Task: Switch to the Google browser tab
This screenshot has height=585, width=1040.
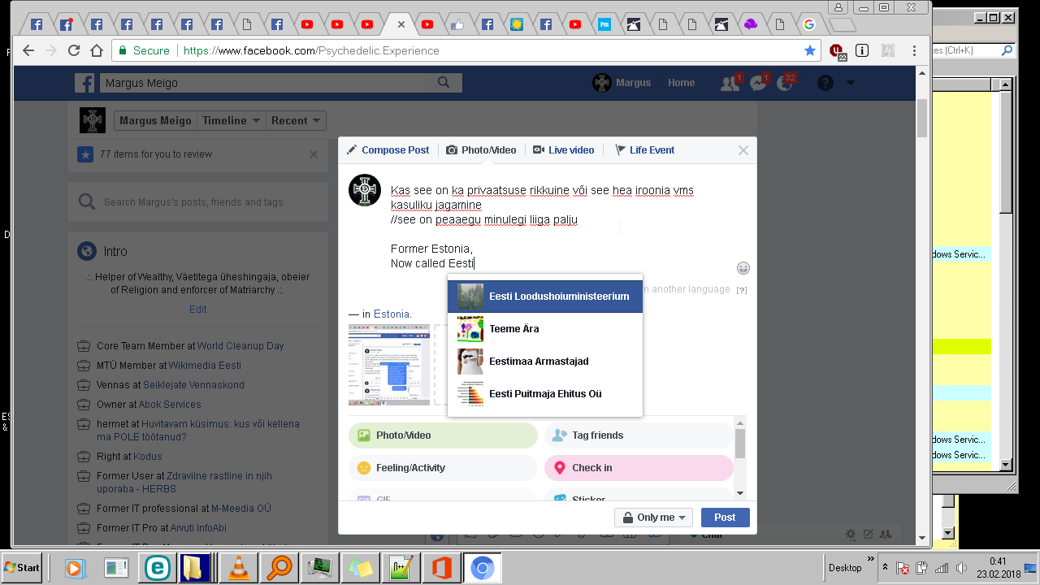Action: (x=809, y=24)
